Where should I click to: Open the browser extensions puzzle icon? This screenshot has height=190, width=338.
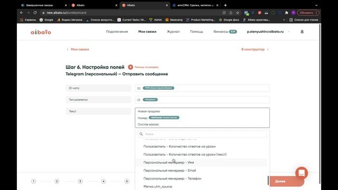[286, 13]
